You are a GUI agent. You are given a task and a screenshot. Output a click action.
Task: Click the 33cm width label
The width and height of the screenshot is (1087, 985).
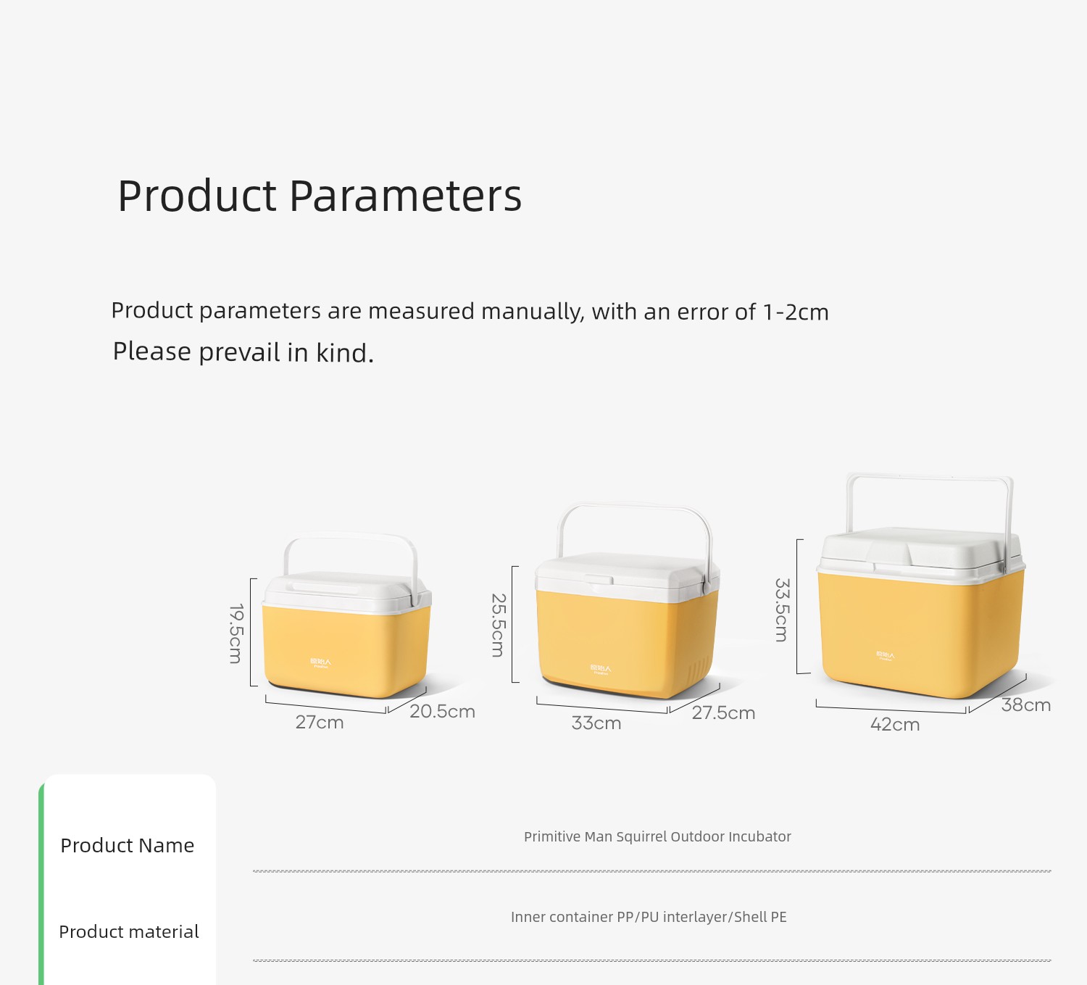pyautogui.click(x=596, y=723)
